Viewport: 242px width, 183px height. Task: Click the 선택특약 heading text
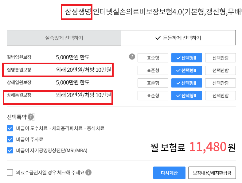[17, 117]
